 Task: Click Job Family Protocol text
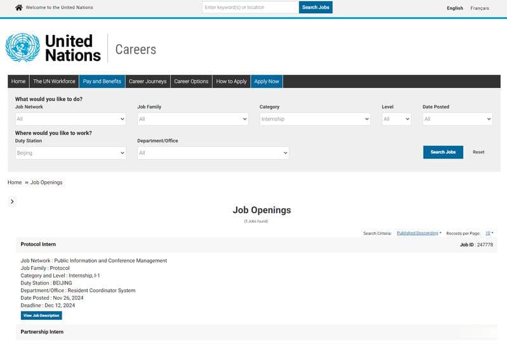pos(45,268)
